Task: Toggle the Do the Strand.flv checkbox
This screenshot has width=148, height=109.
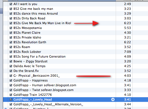Action: (11, 71)
